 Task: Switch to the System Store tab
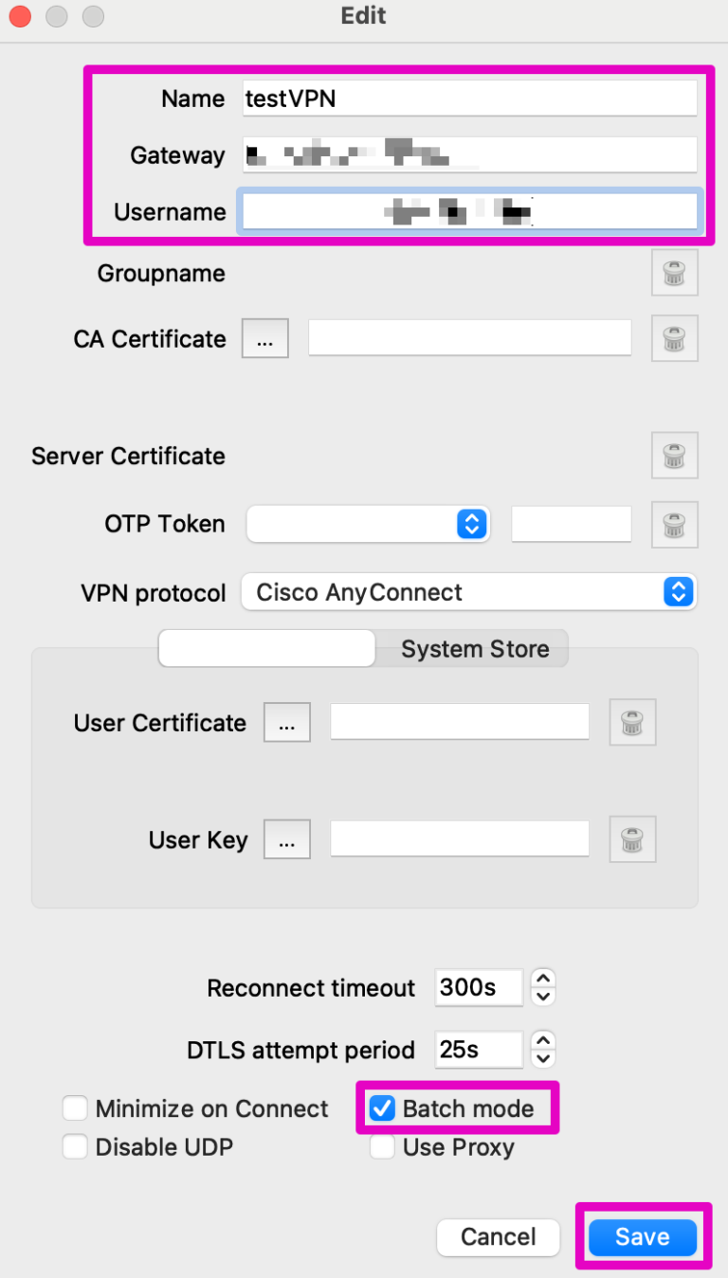tap(474, 649)
